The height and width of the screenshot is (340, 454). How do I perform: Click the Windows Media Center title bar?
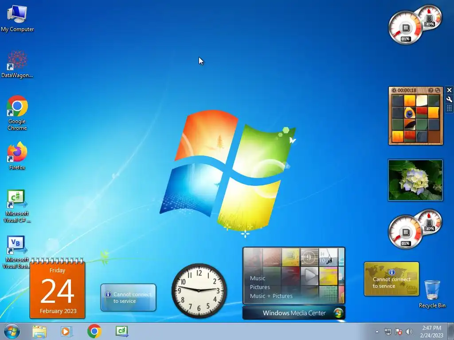[x=294, y=313]
